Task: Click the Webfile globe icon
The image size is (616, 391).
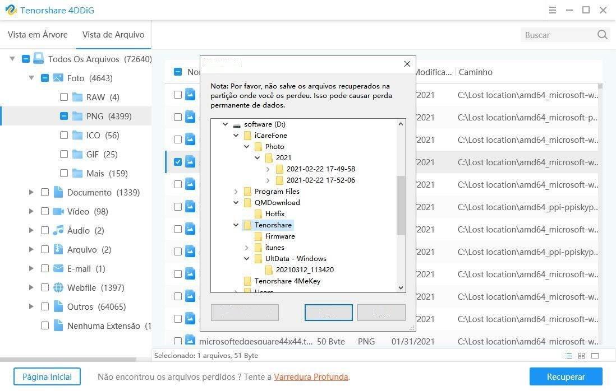Action: coord(58,287)
